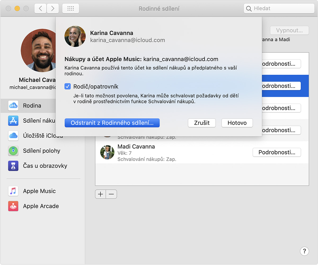Select the Úložiště iCloud cloud icon
This screenshot has width=318, height=265.
pos(13,136)
